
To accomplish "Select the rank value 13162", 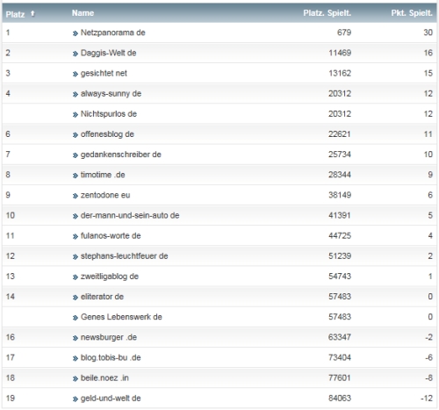I will tap(340, 73).
